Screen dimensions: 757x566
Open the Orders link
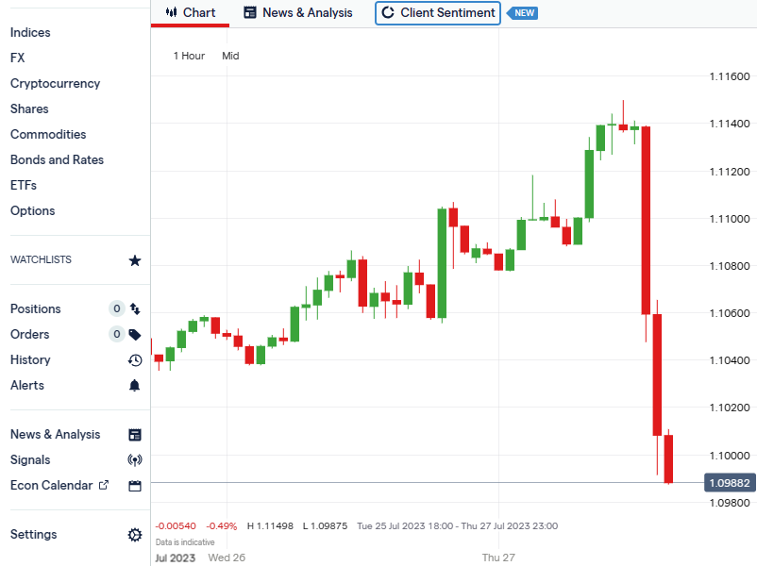29,334
